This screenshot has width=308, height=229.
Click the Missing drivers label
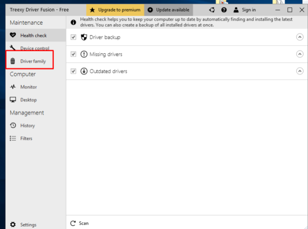pyautogui.click(x=106, y=54)
